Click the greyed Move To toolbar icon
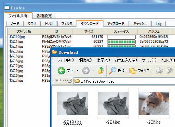175x127 pixels. pos(159,71)
